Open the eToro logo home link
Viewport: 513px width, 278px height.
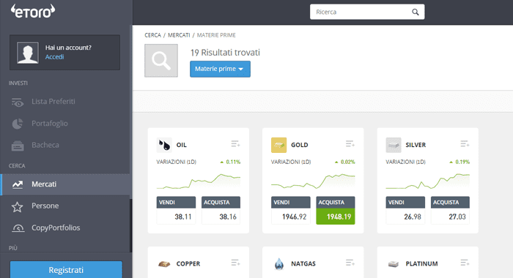(x=33, y=11)
